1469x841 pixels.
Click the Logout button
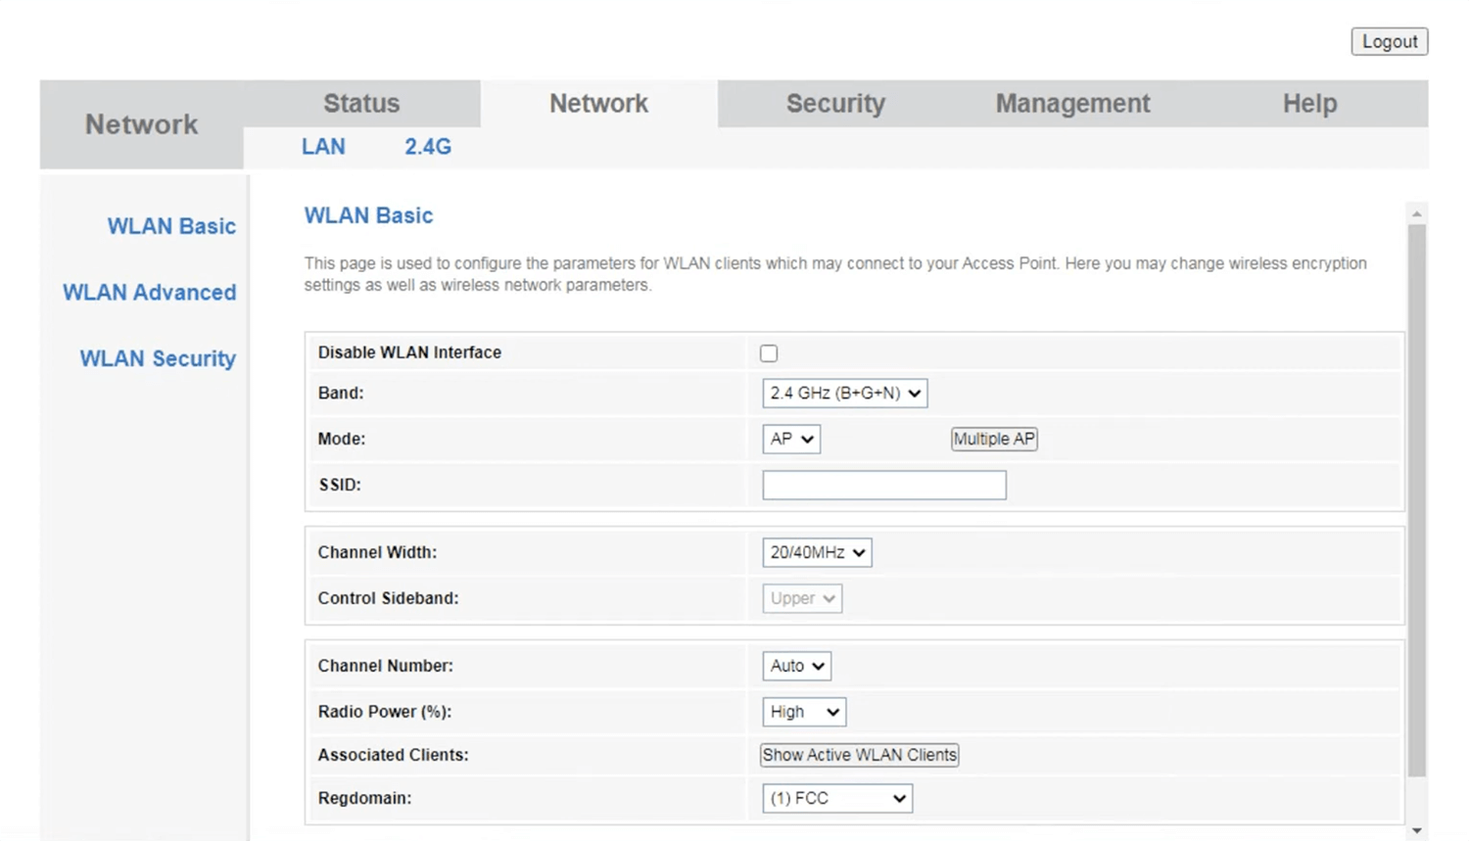pos(1389,41)
